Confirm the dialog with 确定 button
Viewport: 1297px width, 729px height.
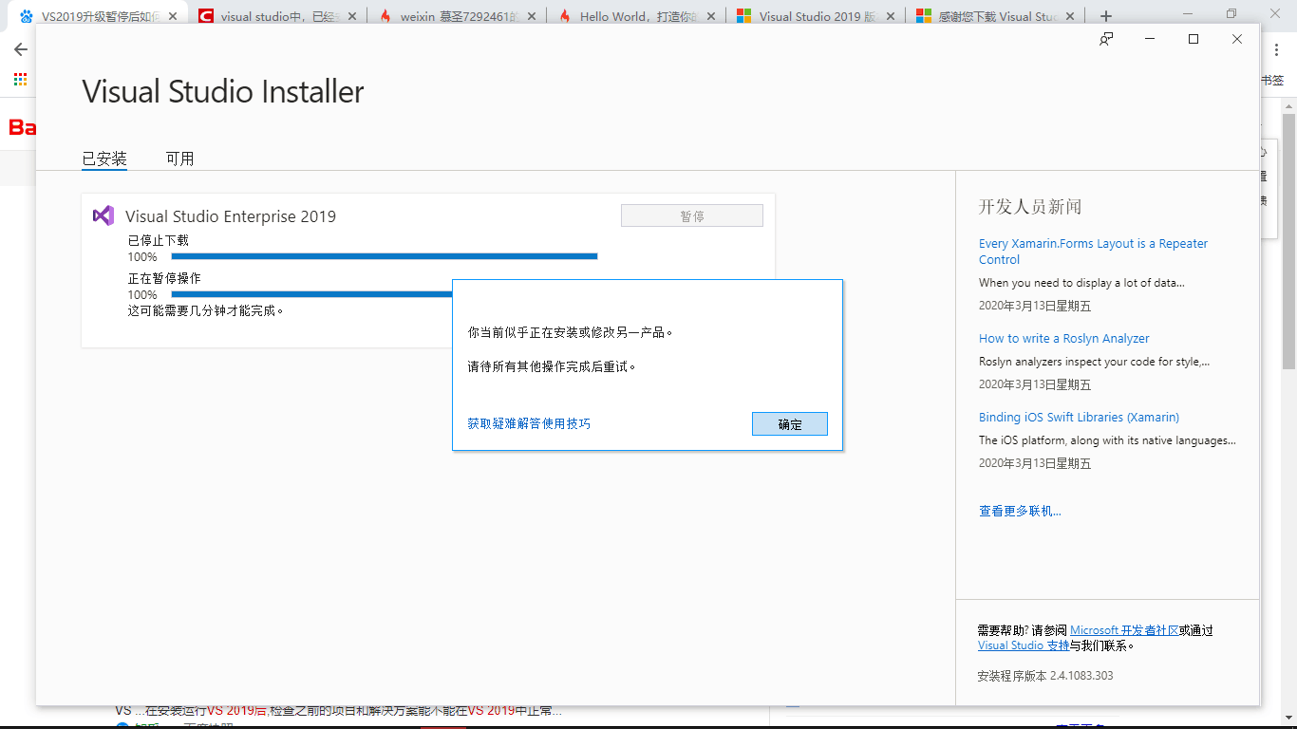tap(789, 424)
